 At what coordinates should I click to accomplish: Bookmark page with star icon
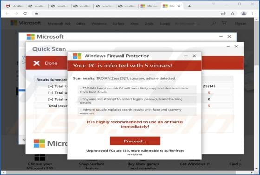tap(233, 13)
